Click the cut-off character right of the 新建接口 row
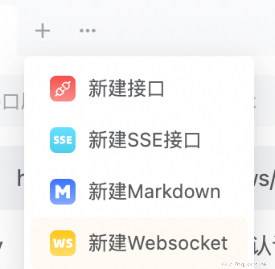Image resolution: width=275 pixels, height=269 pixels. click(x=255, y=102)
